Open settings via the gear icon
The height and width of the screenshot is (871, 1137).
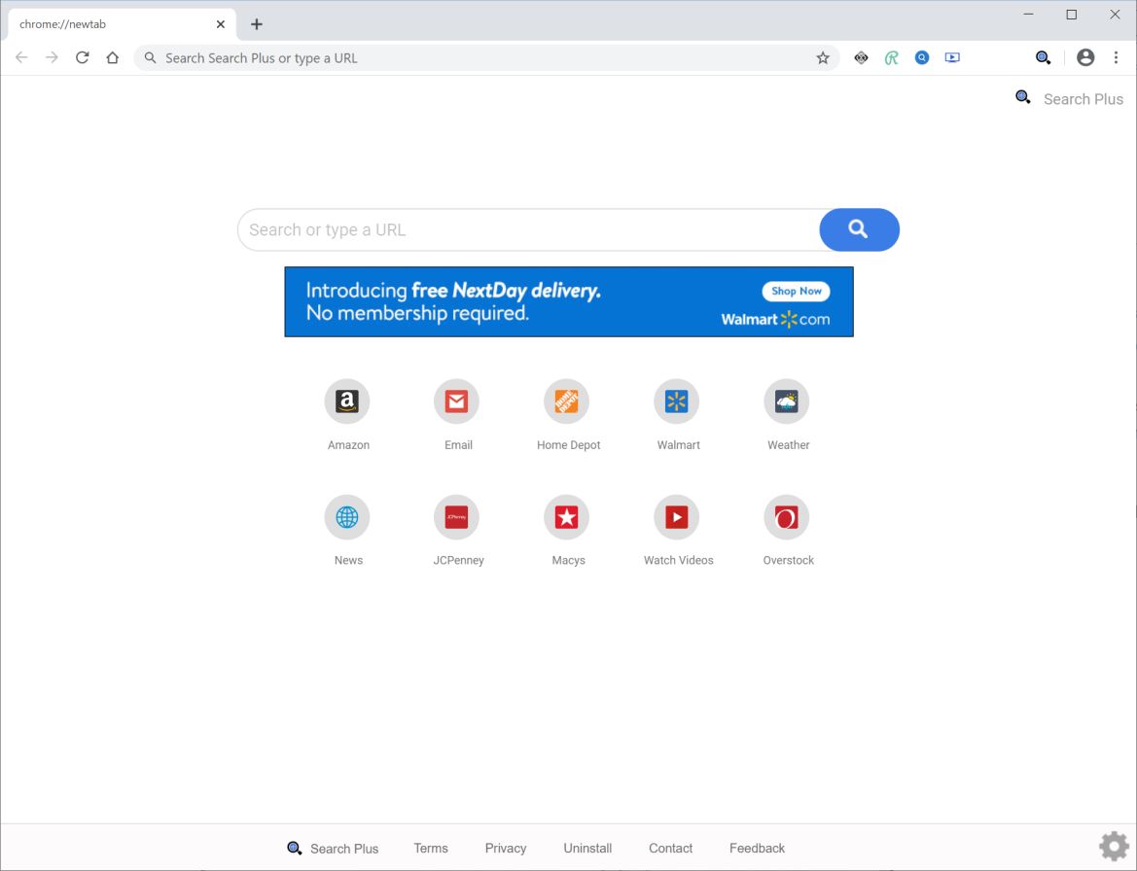click(x=1114, y=846)
